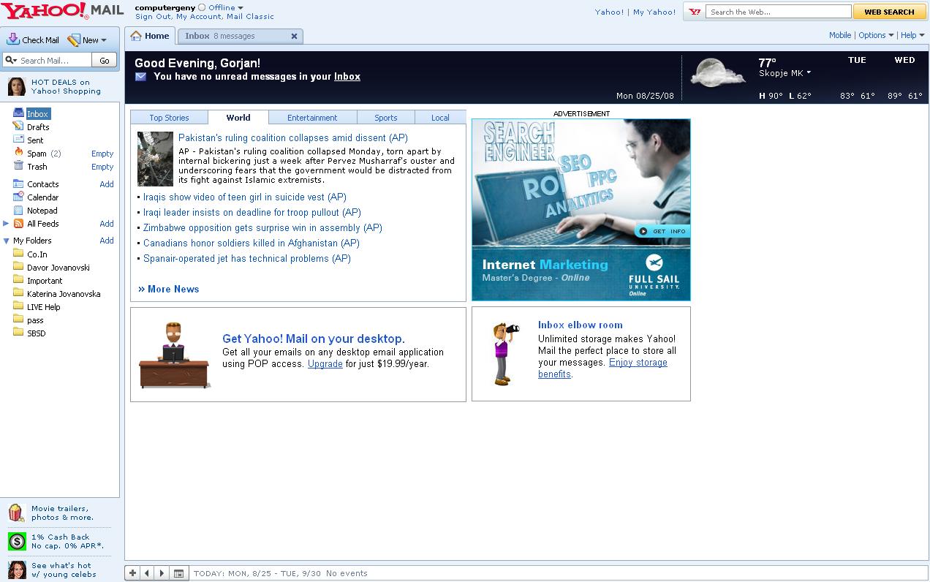930x582 pixels.
Task: Open the Co.In folder
Action: [x=37, y=254]
